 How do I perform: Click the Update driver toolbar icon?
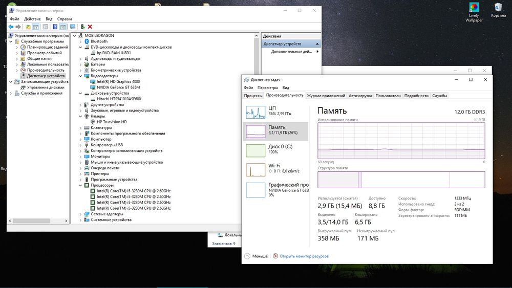point(82,27)
